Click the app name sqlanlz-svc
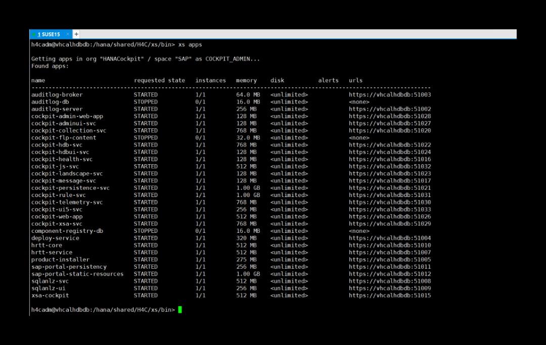Image resolution: width=546 pixels, height=345 pixels. coord(50,281)
